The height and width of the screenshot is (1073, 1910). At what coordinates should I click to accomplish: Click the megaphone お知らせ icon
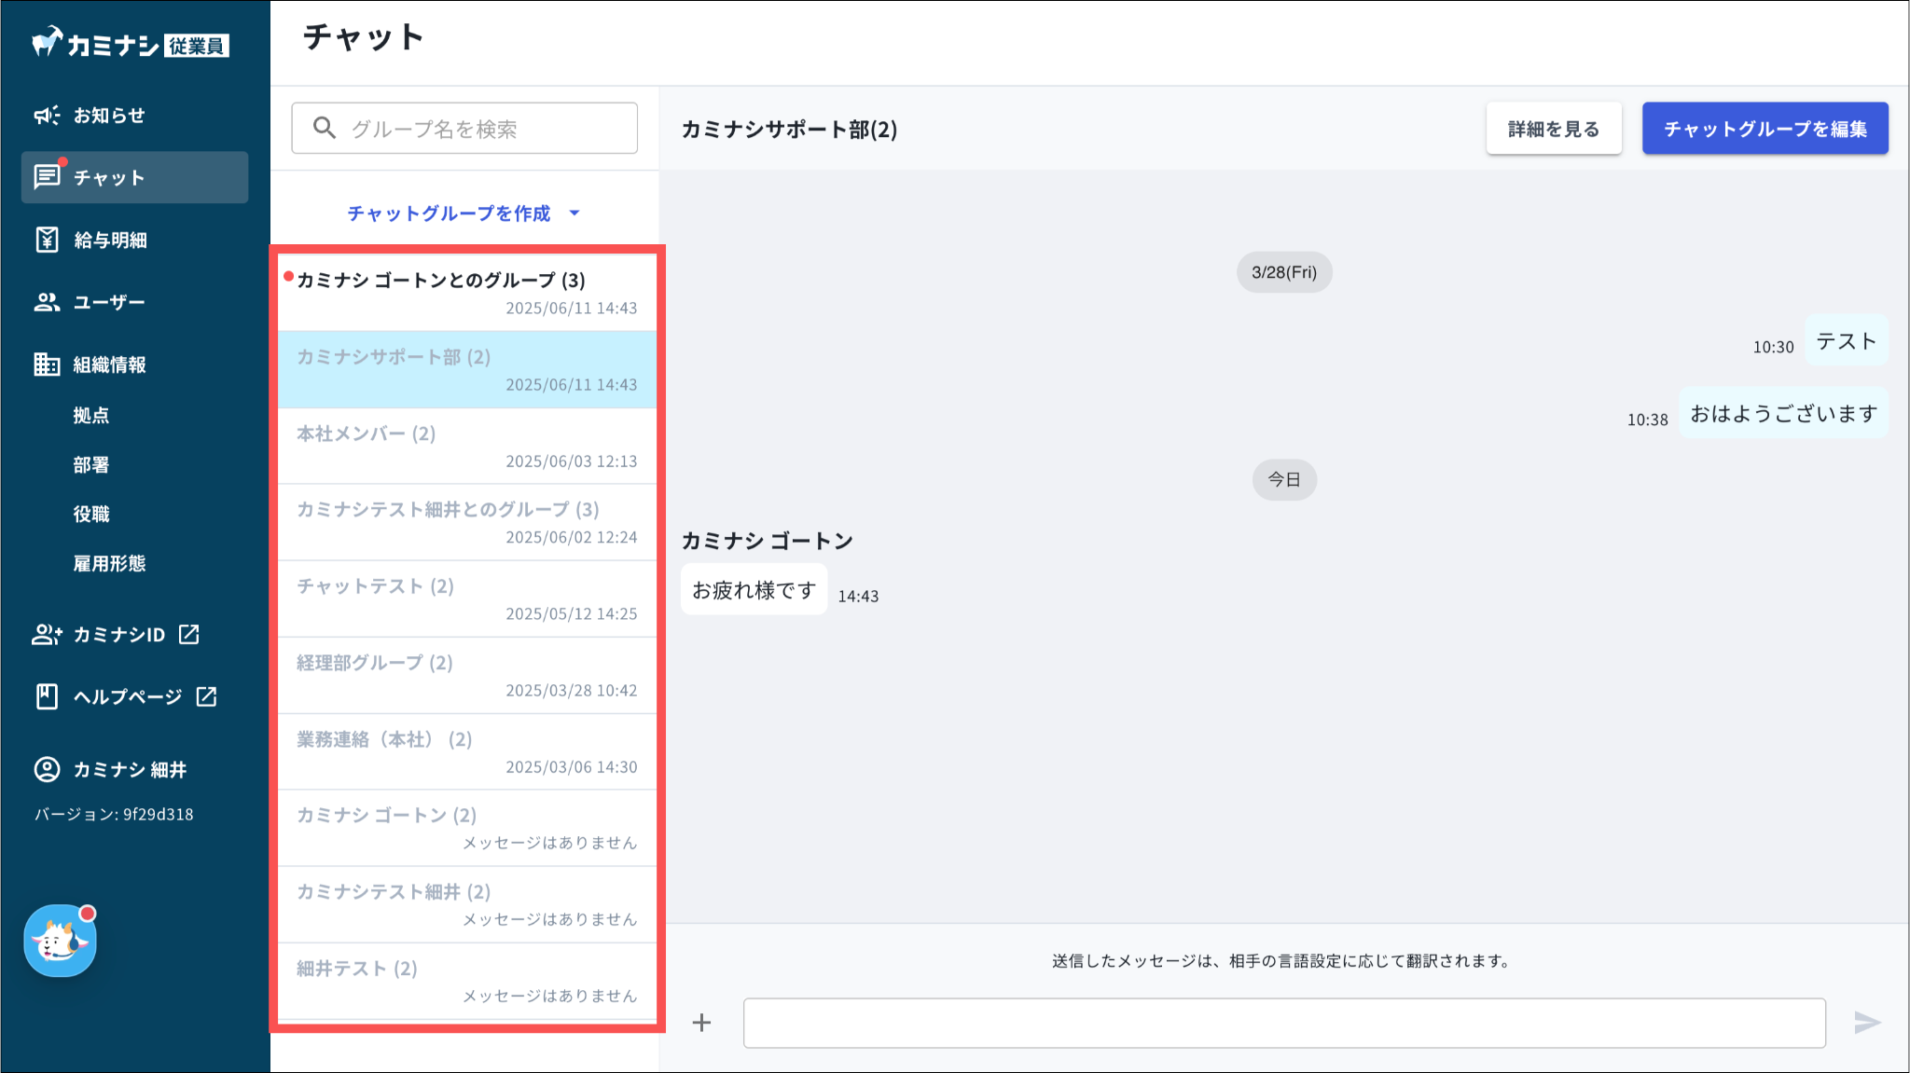[x=47, y=115]
